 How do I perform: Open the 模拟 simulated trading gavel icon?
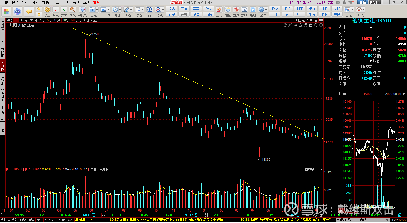click(72, 11)
